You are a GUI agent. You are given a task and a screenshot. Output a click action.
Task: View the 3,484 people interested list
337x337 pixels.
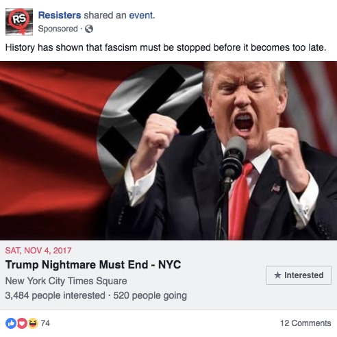(55, 295)
